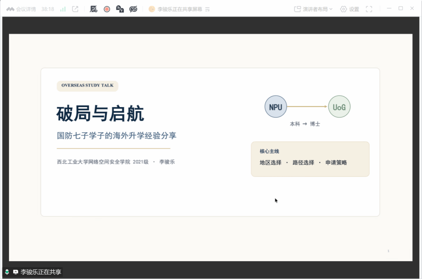Click the OVERSEAS STUDY TALK badge

(x=87, y=86)
